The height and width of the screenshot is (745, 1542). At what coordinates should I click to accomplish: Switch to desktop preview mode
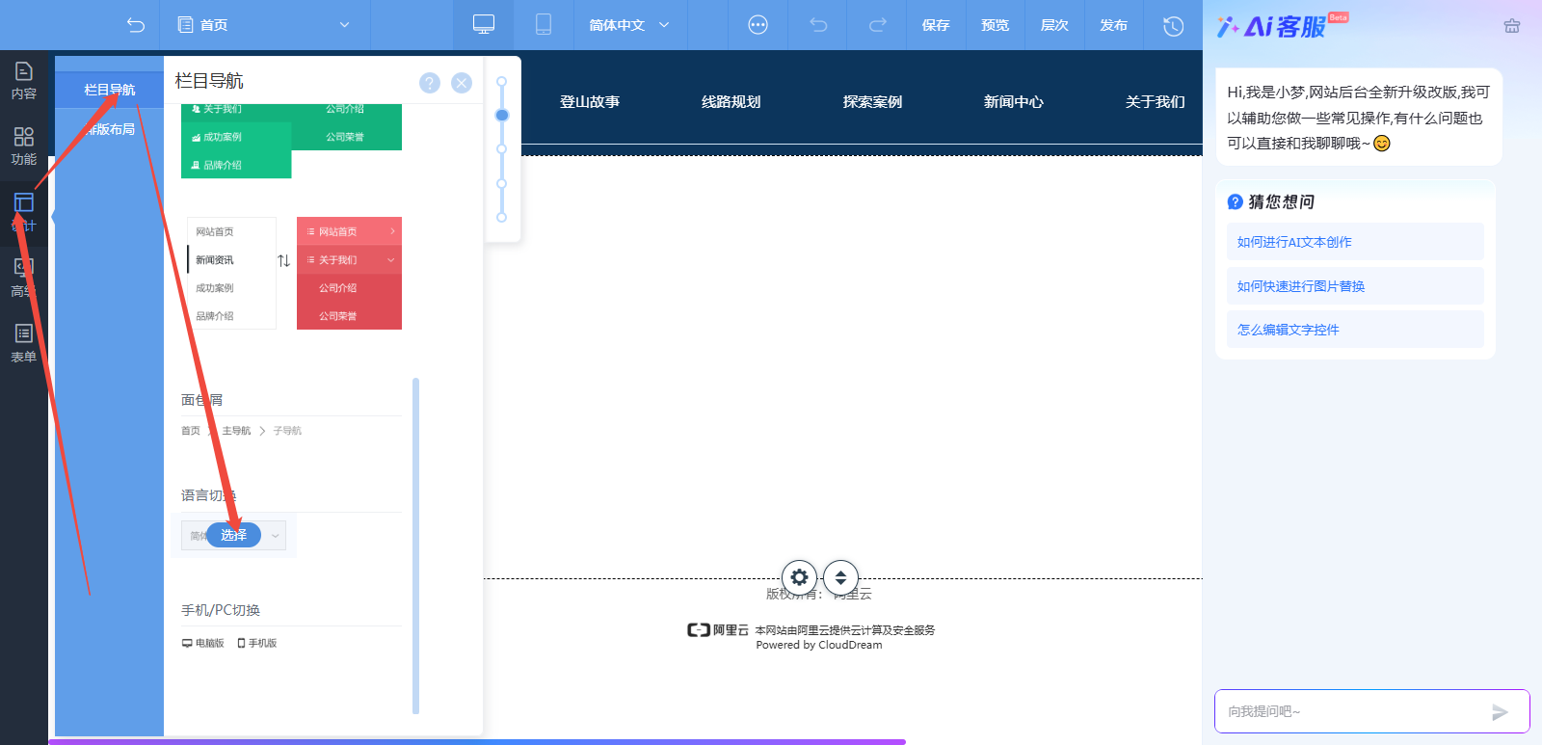[484, 25]
